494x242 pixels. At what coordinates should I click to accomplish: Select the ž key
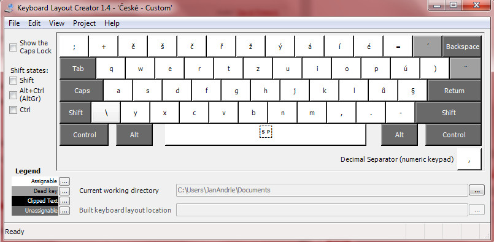click(251, 47)
